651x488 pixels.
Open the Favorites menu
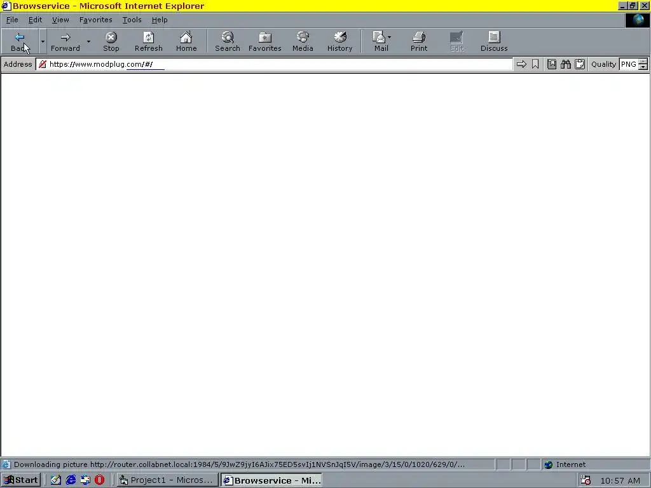tap(95, 20)
